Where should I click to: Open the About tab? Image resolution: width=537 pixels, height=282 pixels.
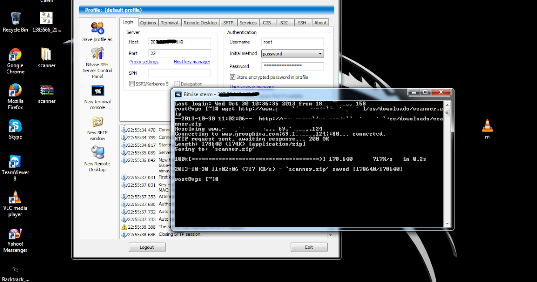pyautogui.click(x=320, y=22)
